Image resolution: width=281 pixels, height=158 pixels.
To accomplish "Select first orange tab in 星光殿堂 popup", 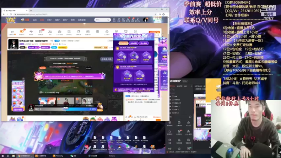I will 124,43.
